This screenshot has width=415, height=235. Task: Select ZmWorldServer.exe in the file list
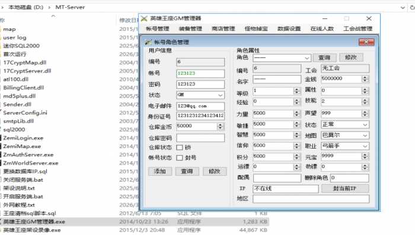pos(30,163)
